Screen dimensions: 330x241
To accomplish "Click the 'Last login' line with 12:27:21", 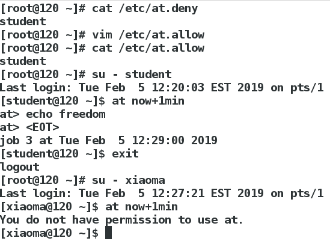I will [x=162, y=194].
